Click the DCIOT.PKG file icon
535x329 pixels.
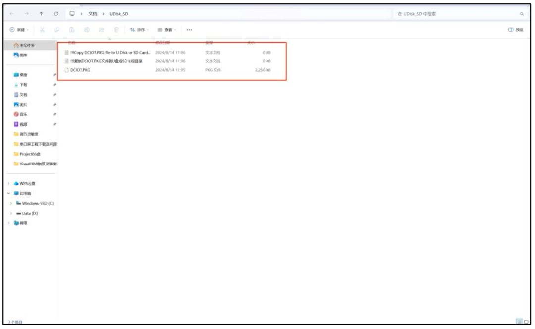pyautogui.click(x=66, y=70)
